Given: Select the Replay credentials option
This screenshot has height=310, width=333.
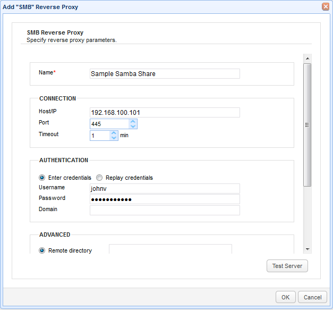Looking at the screenshot, I should pos(99,178).
